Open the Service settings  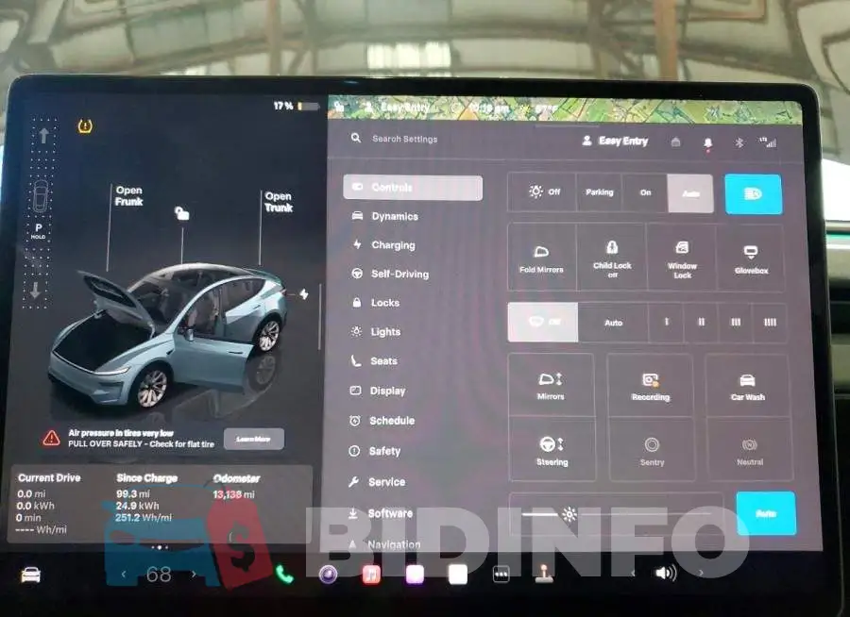(x=377, y=481)
